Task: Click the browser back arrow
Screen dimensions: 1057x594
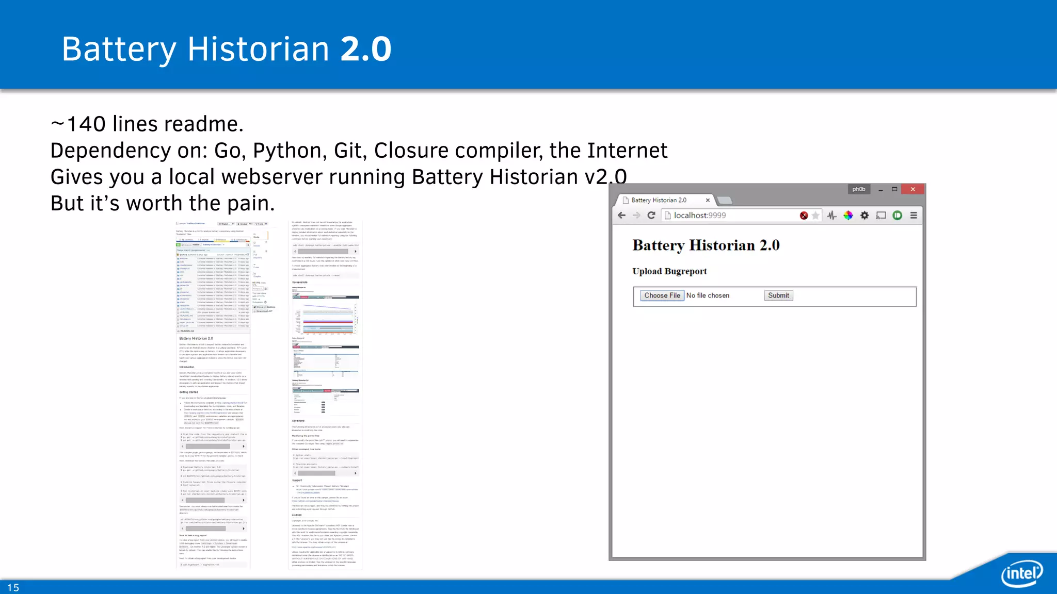Action: point(621,216)
